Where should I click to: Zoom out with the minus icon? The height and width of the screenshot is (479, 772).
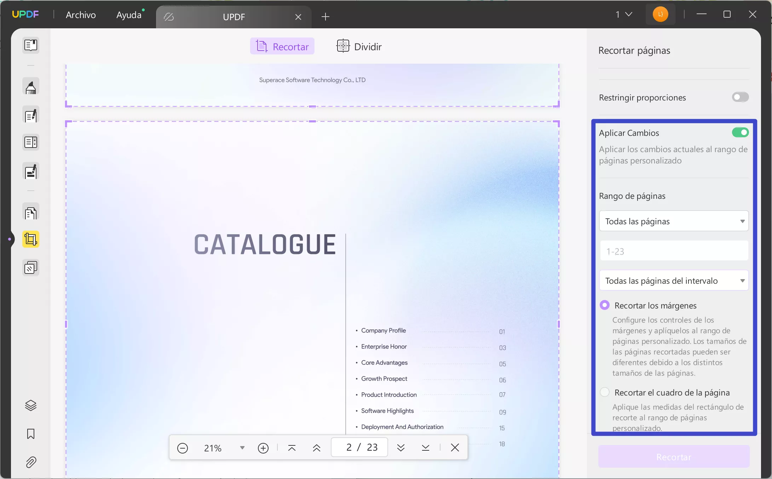[183, 448]
